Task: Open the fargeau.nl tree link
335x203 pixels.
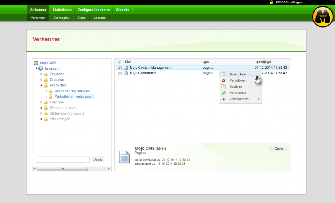Action: click(52, 68)
